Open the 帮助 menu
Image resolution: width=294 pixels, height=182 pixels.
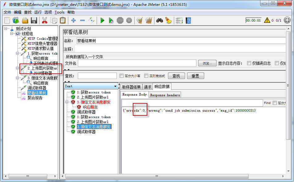coord(71,12)
